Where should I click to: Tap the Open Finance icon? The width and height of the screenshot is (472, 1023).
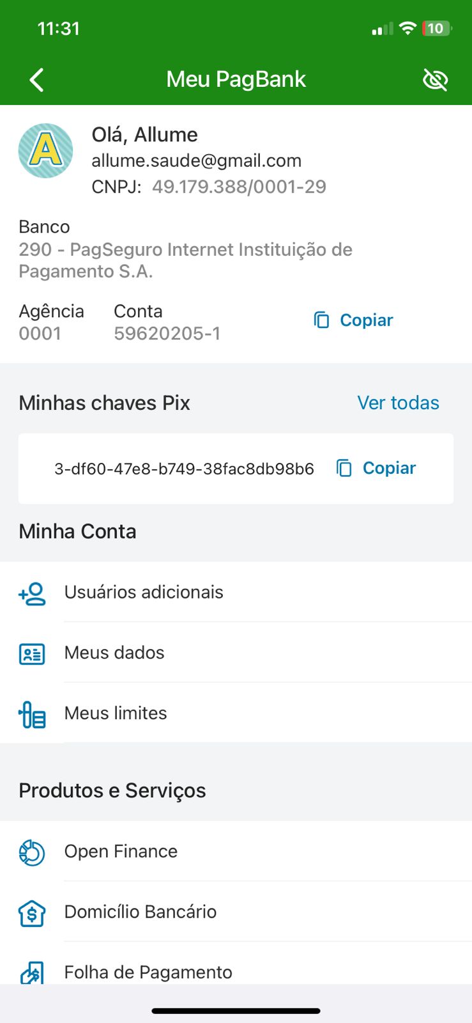click(x=32, y=853)
